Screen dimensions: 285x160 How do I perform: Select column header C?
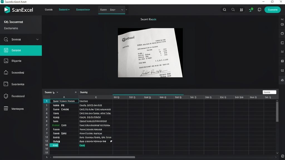pyautogui.click(x=96, y=97)
